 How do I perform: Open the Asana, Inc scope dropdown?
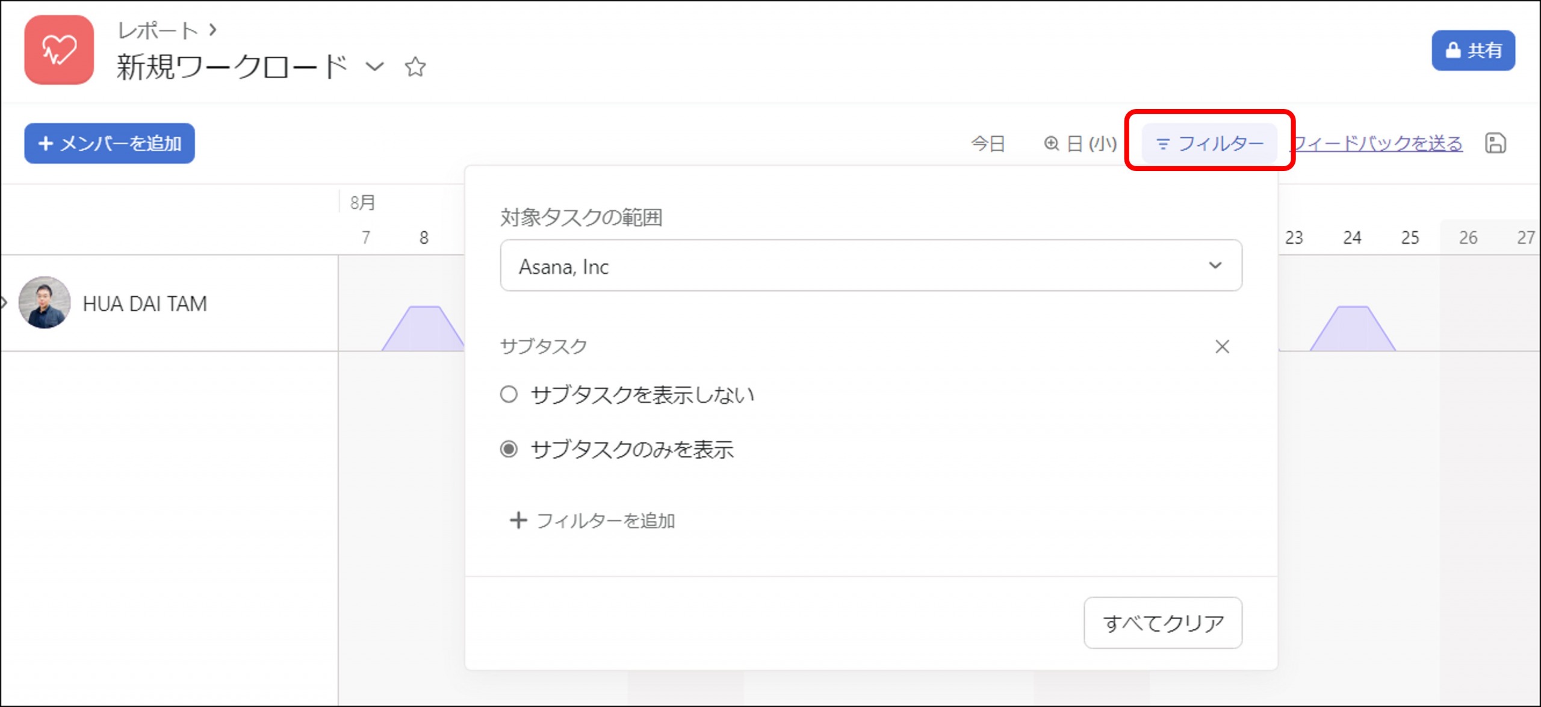pos(871,266)
